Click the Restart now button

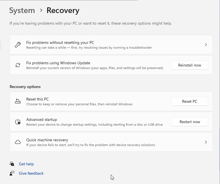click(x=189, y=122)
